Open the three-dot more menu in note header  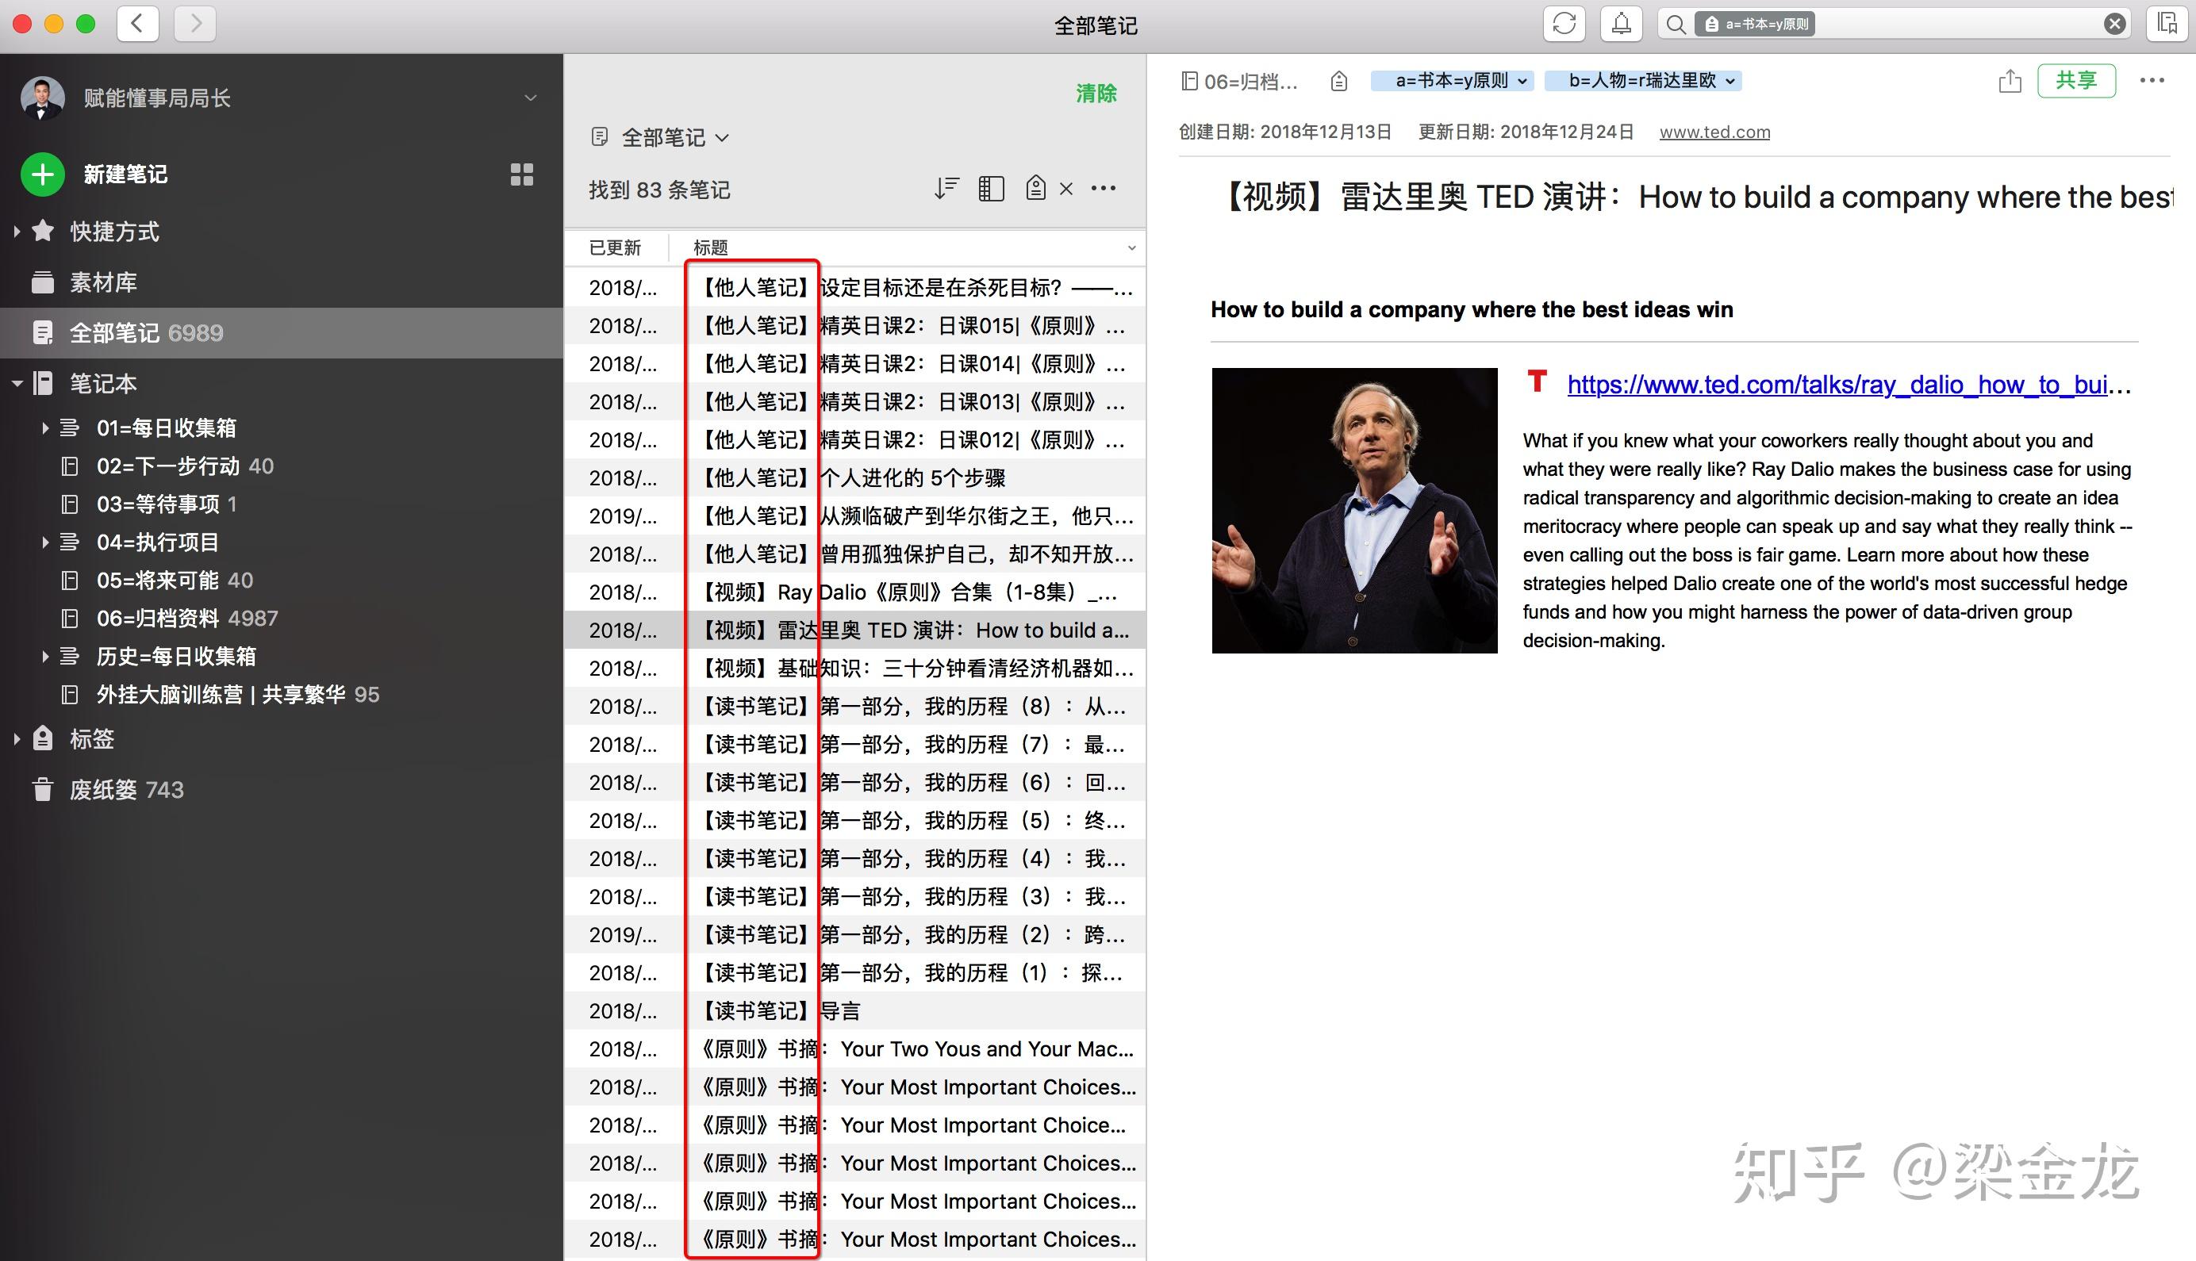pyautogui.click(x=2152, y=81)
